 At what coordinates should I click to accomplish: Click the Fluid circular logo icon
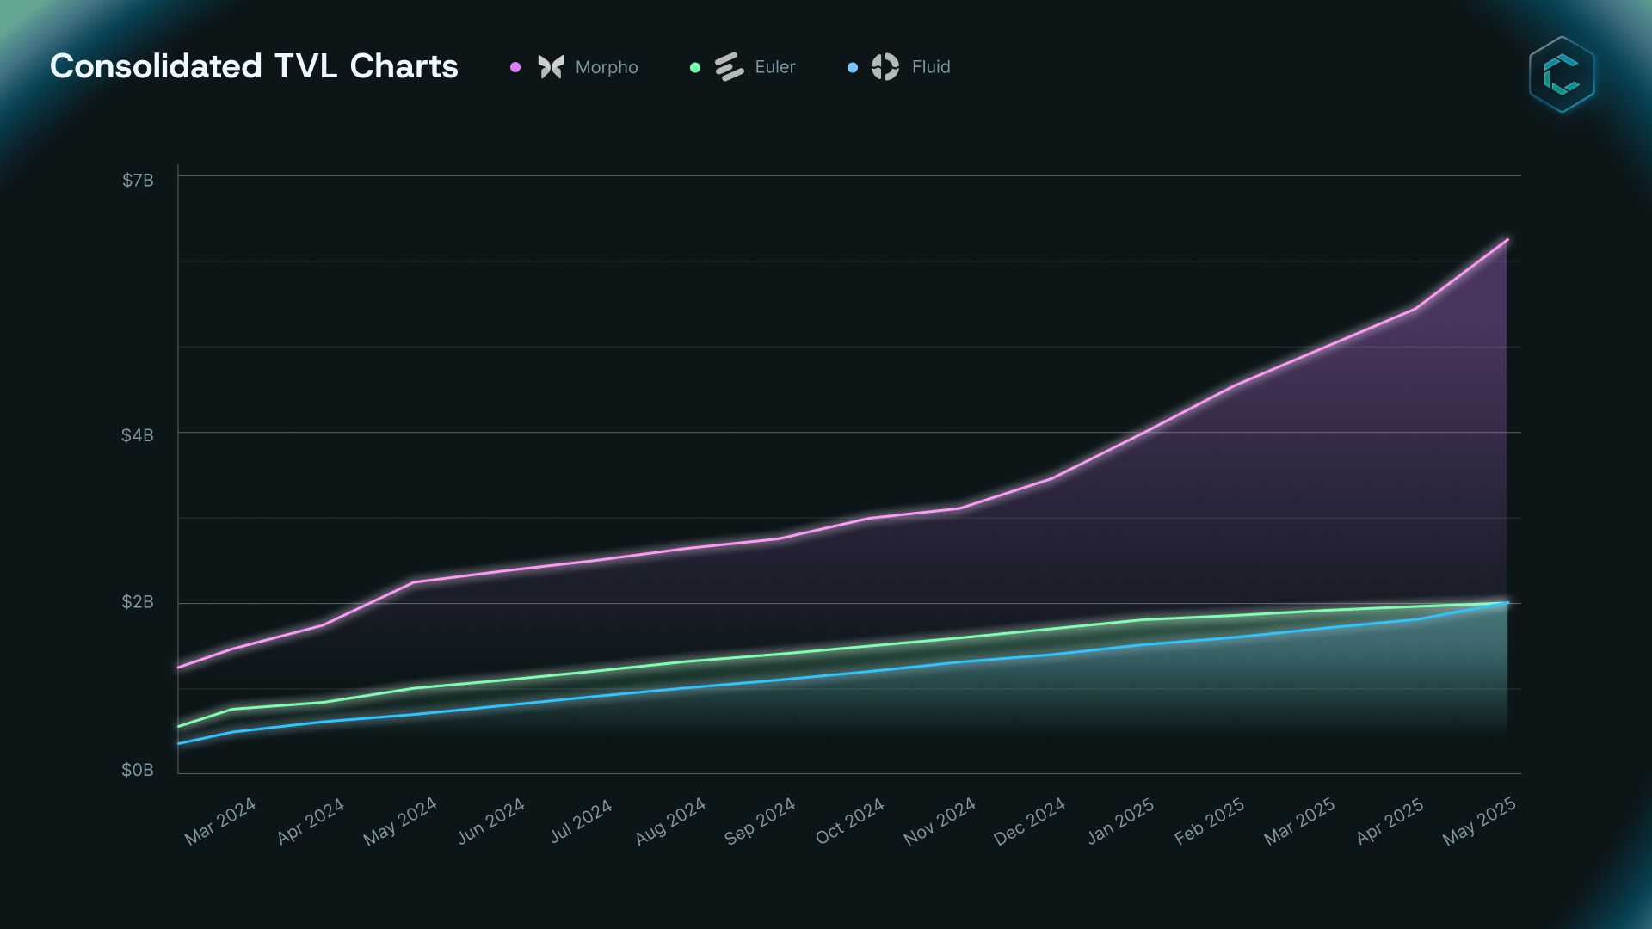(x=885, y=67)
